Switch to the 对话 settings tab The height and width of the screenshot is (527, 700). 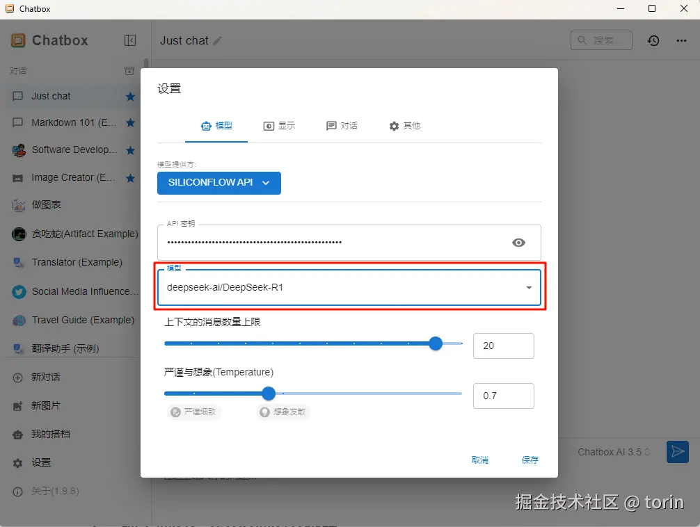coord(342,127)
